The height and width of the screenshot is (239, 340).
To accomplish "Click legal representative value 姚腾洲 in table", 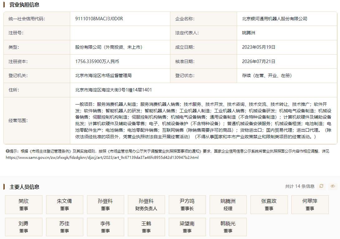I will coord(249,33).
